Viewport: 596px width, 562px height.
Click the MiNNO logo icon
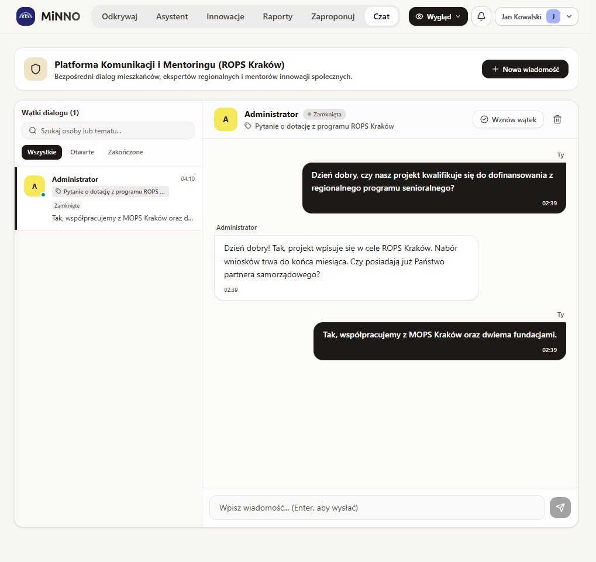[x=26, y=16]
